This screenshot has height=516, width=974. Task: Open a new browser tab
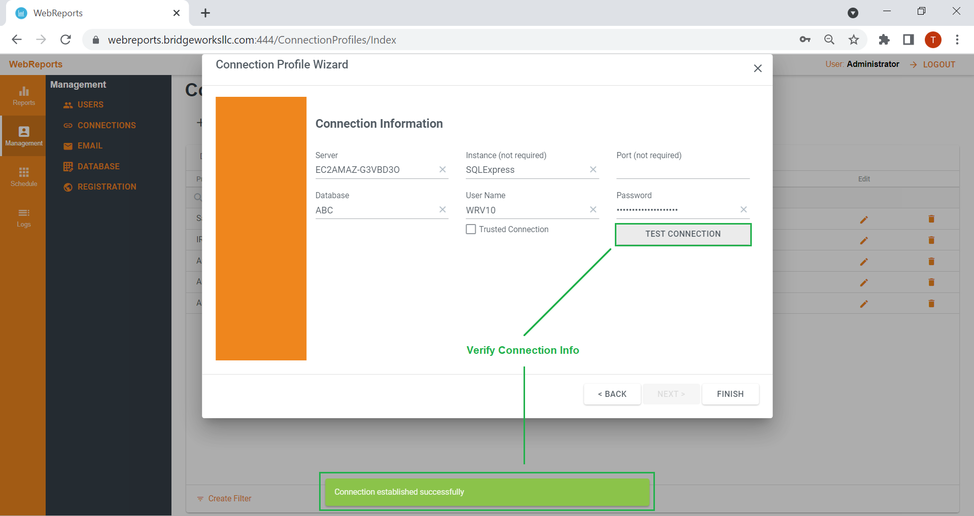pos(205,13)
